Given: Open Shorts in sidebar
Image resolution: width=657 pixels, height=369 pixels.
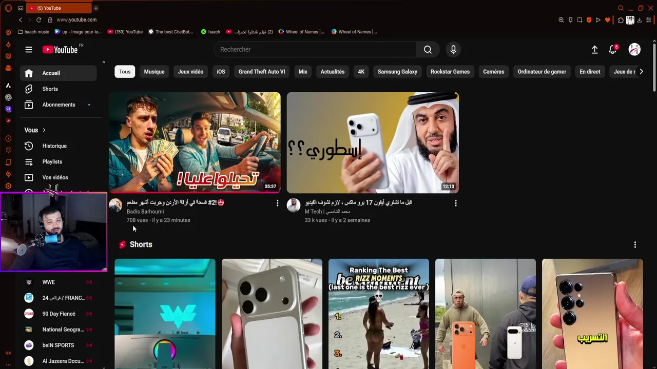Looking at the screenshot, I should point(58,89).
